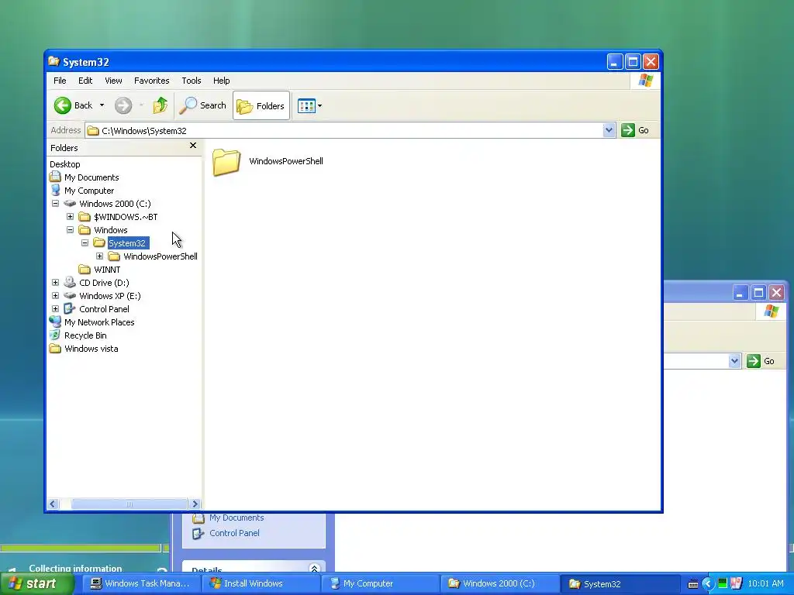Switch to My Computer taskbar button
Viewport: 794px width, 595px height.
(381, 583)
